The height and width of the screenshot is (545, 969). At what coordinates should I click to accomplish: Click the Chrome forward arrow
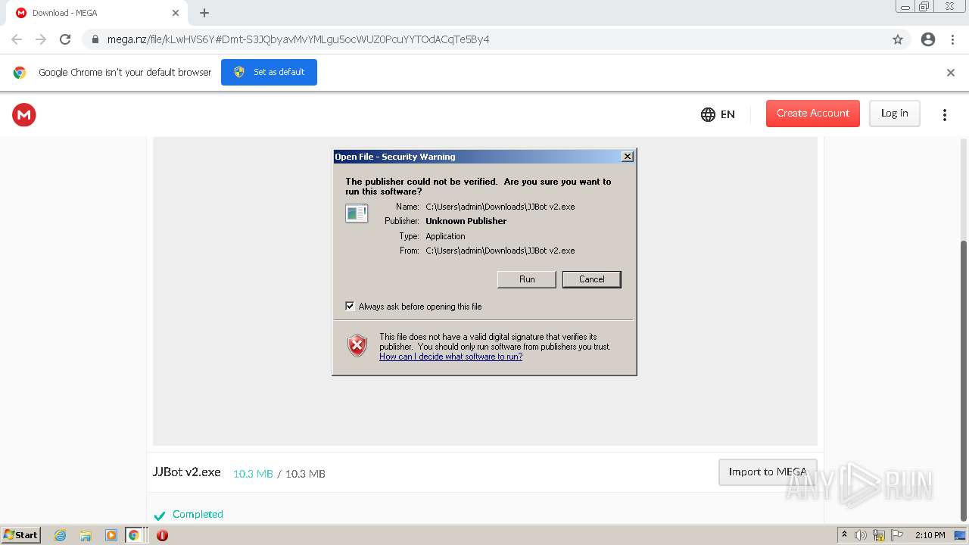tap(41, 39)
